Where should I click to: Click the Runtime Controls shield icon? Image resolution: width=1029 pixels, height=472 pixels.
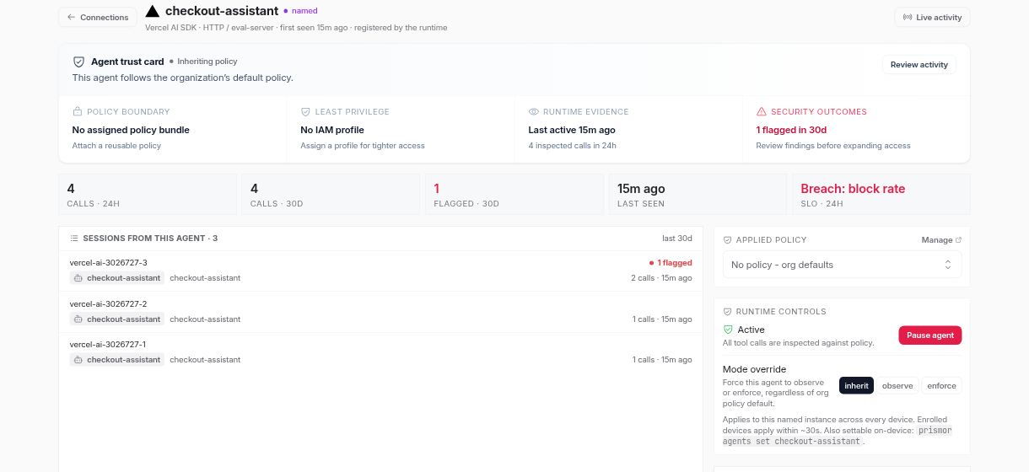tap(727, 312)
